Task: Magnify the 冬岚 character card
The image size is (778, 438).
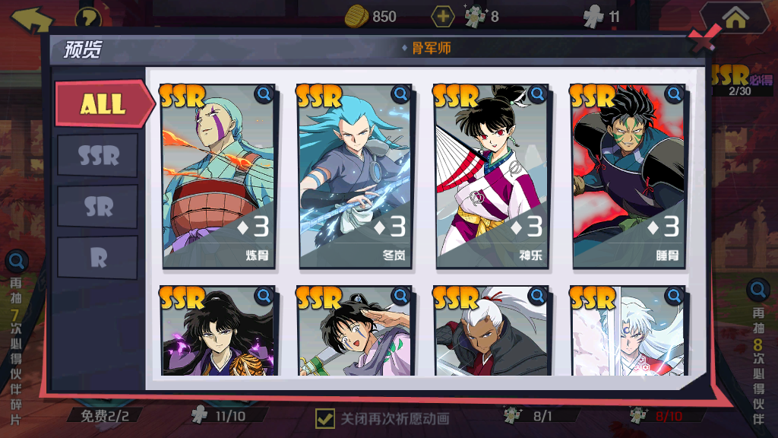Action: 400,94
